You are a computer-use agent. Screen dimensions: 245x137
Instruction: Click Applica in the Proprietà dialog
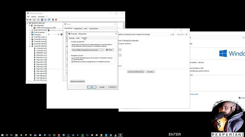pyautogui.click(x=112, y=87)
